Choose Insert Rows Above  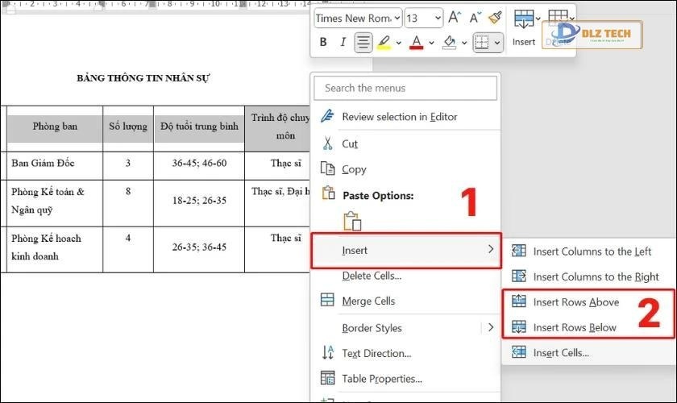[575, 302]
